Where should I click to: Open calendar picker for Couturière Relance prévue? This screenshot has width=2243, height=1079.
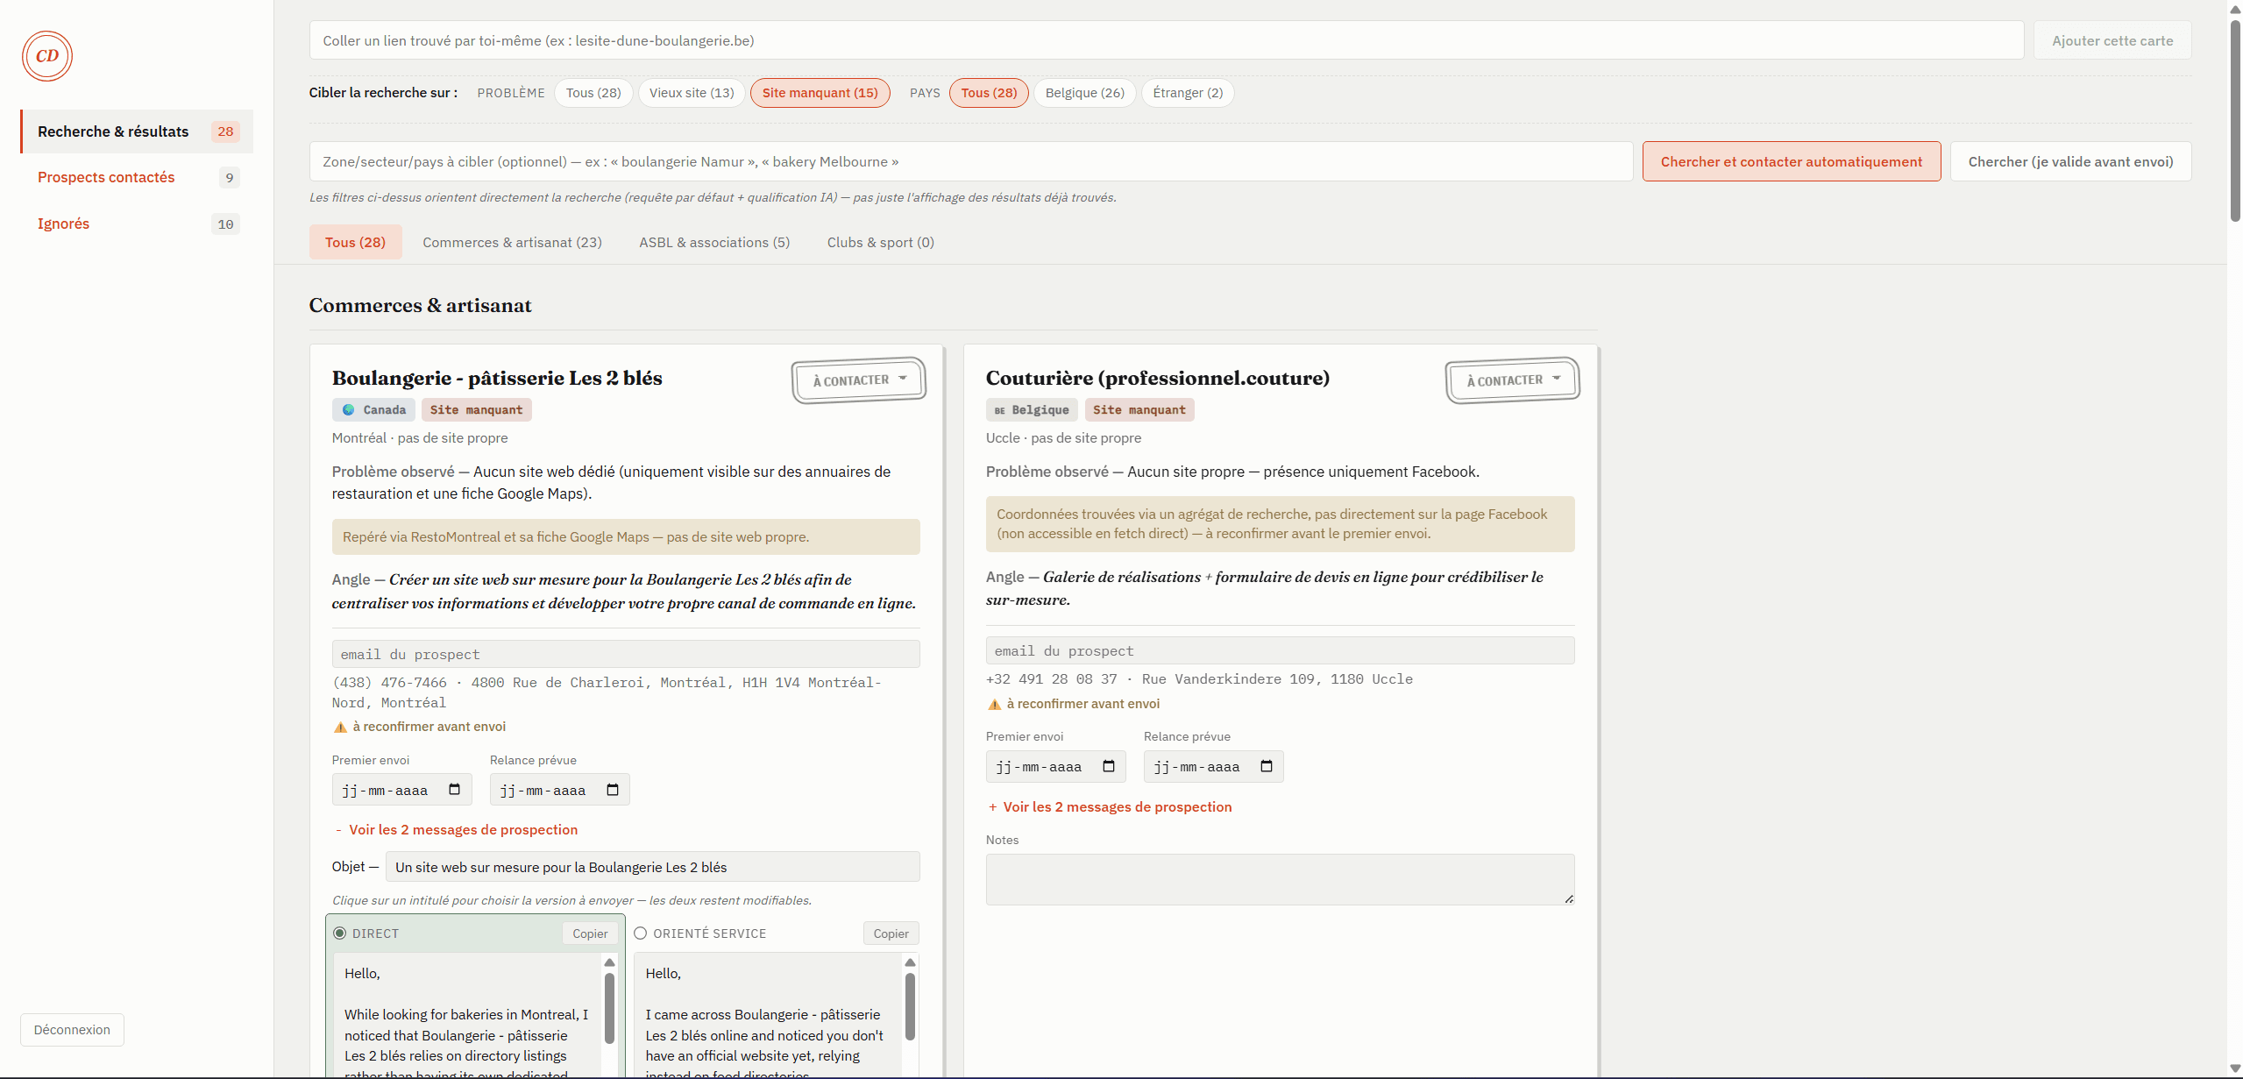pyautogui.click(x=1266, y=766)
